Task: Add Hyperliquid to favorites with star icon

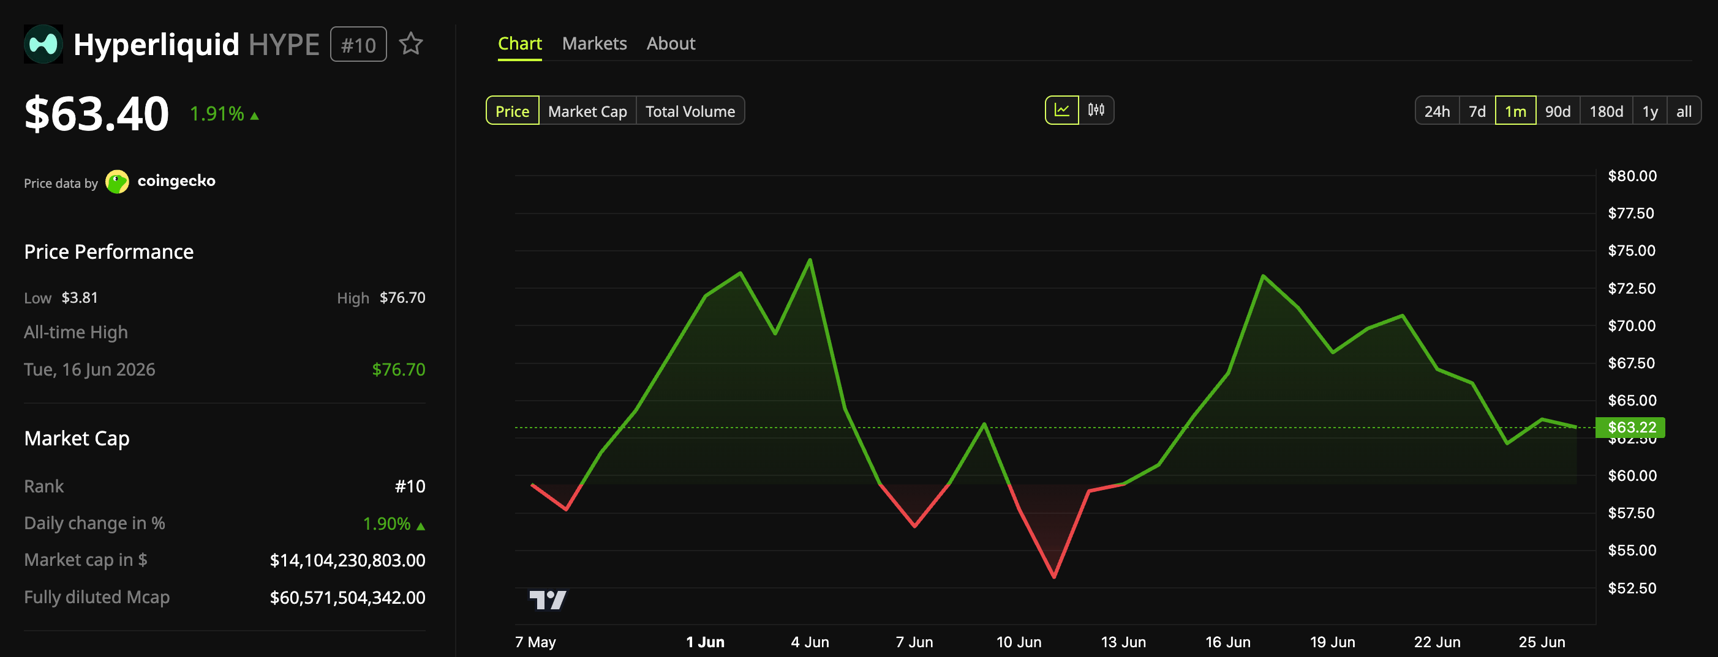Action: coord(411,44)
